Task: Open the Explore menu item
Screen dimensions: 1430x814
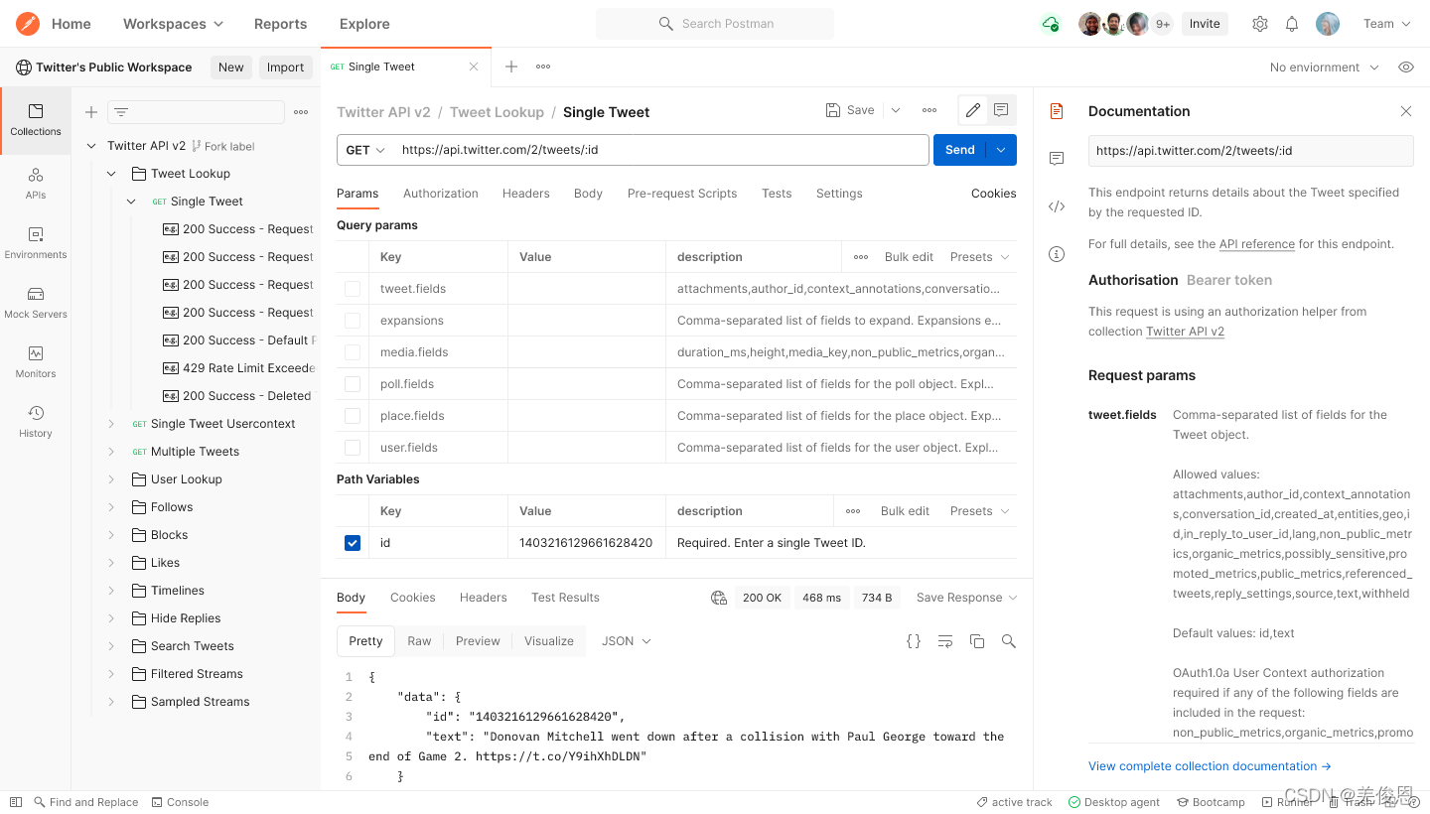Action: (364, 24)
